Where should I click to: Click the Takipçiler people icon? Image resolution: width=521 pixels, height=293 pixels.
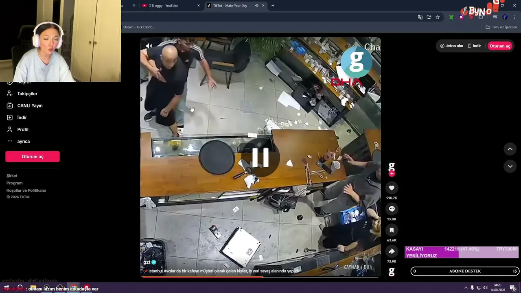click(10, 94)
